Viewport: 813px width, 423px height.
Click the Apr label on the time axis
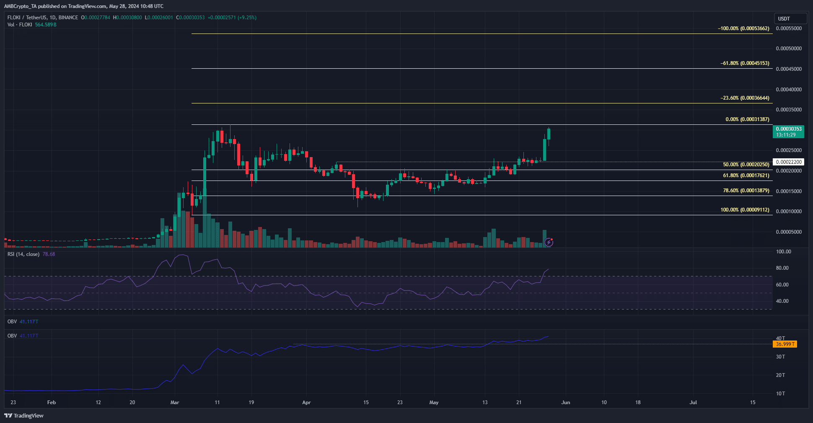pyautogui.click(x=306, y=402)
